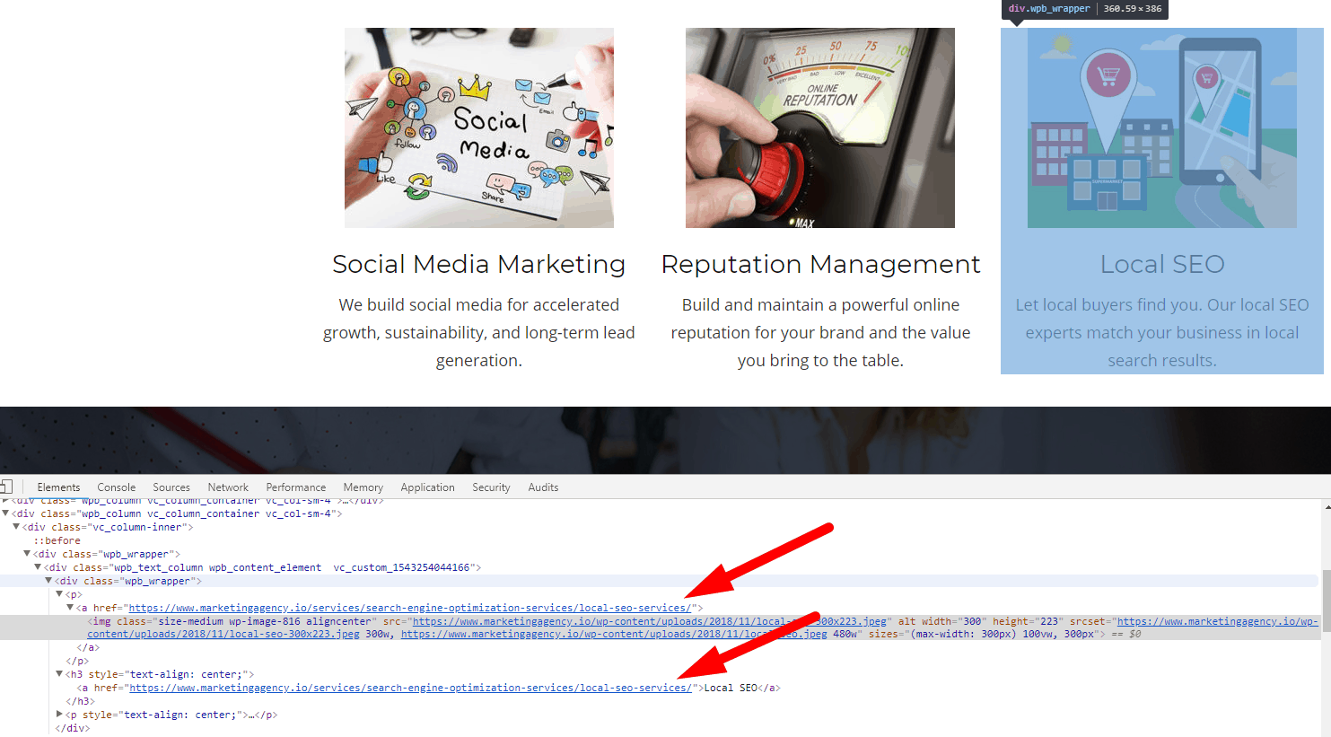Select the inspect element icon in DevTools
Screen dimensions: 1331x737
[7, 487]
